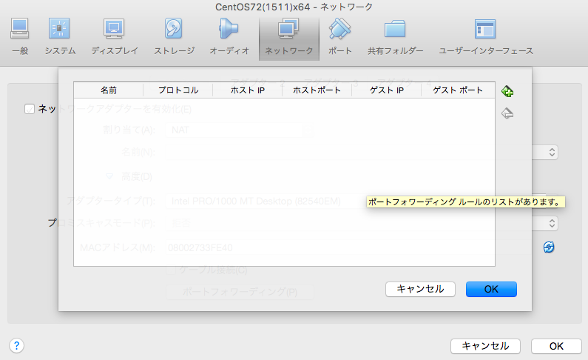Toggle the network adapter enable checkbox

(x=30, y=109)
